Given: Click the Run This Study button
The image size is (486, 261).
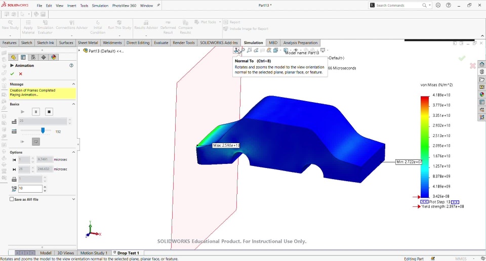Looking at the screenshot, I should click(x=119, y=25).
